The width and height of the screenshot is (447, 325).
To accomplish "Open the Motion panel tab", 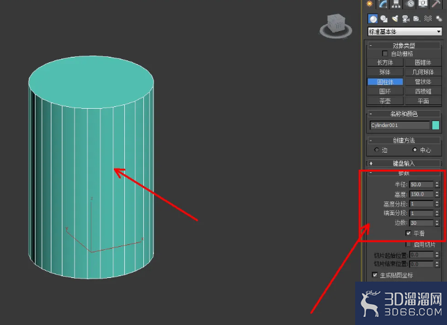I will (410, 4).
